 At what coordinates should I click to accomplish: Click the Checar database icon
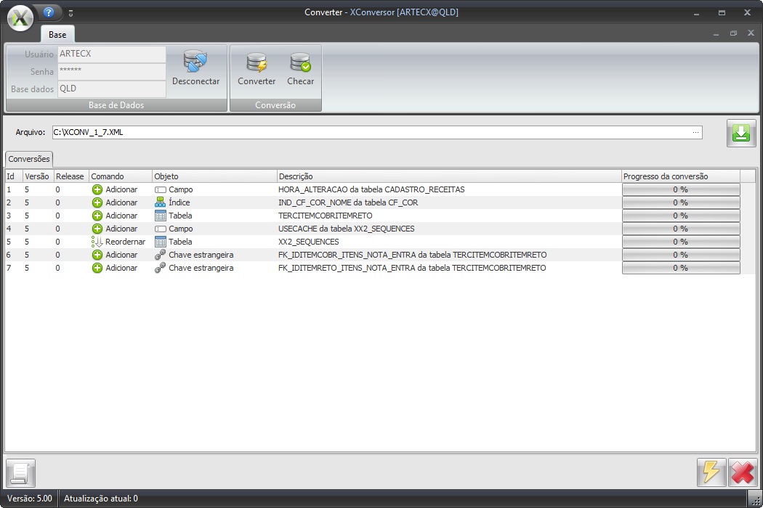coord(300,63)
